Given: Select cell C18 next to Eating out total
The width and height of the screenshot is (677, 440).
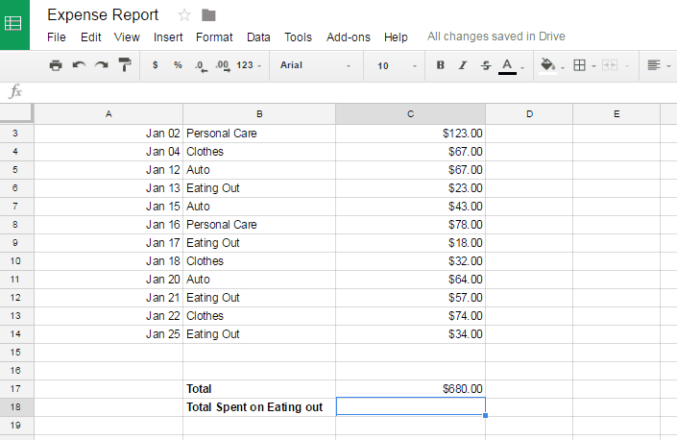Looking at the screenshot, I should click(x=411, y=406).
